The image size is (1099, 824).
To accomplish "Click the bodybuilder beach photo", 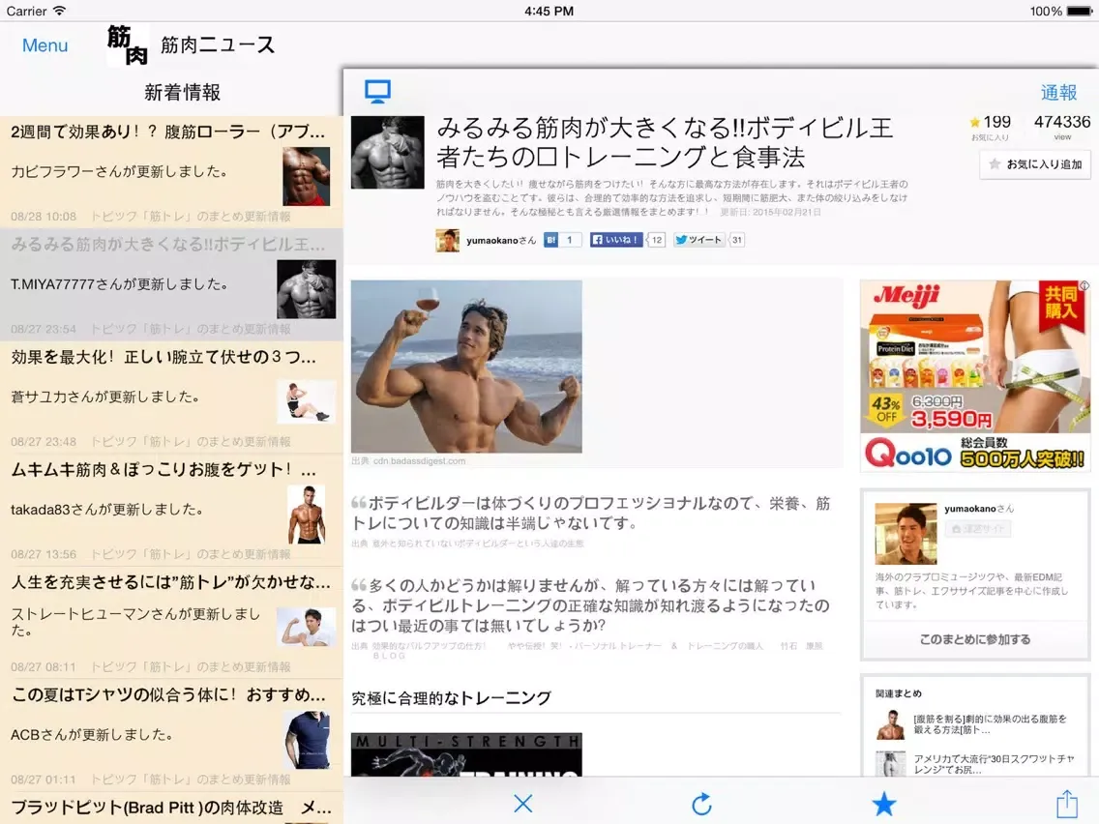I will pyautogui.click(x=466, y=367).
